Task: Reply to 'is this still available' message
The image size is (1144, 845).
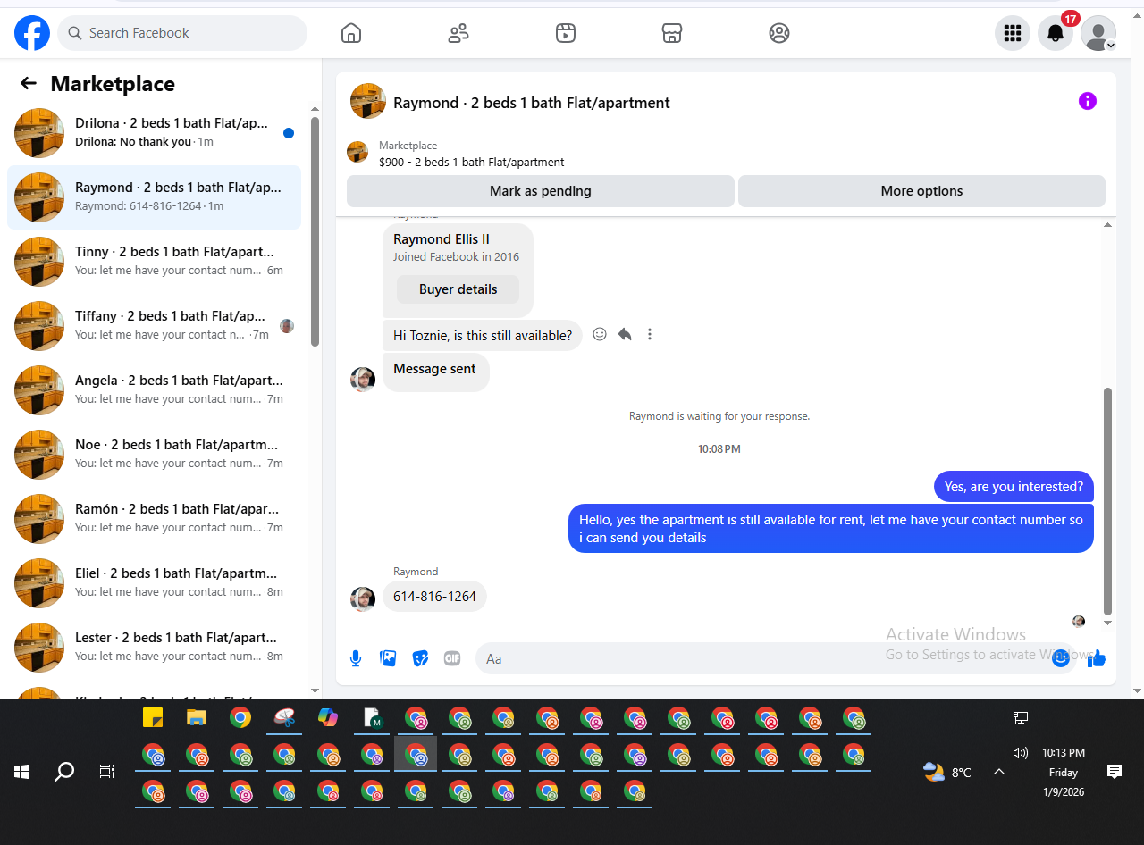Action: point(625,334)
